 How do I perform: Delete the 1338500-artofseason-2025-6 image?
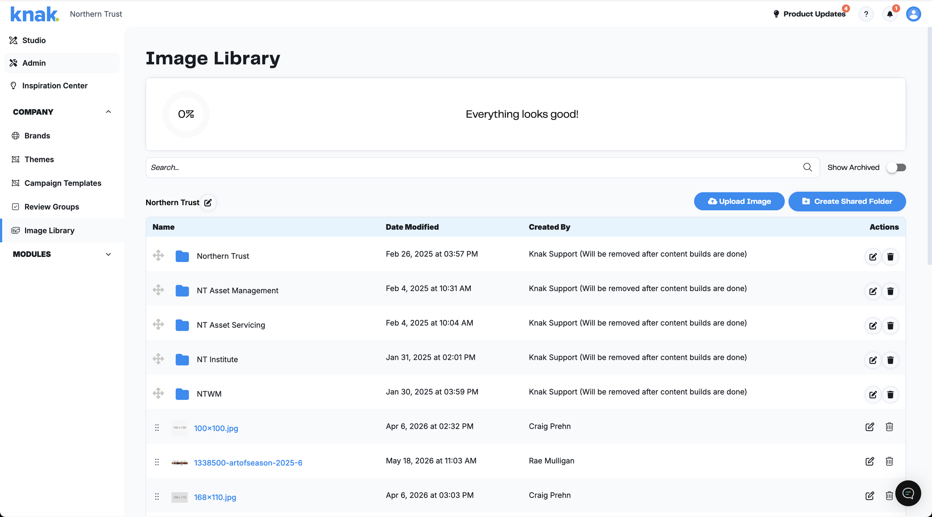(x=889, y=462)
